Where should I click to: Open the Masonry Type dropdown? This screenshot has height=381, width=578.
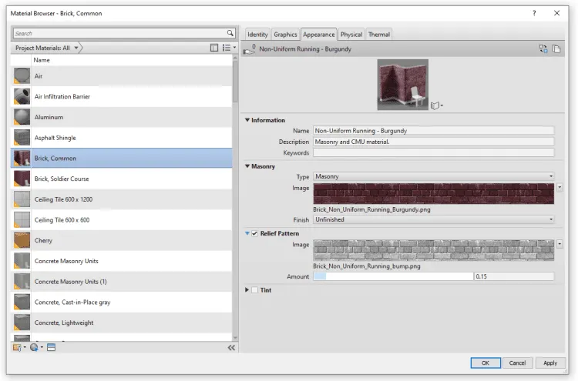tap(433, 176)
